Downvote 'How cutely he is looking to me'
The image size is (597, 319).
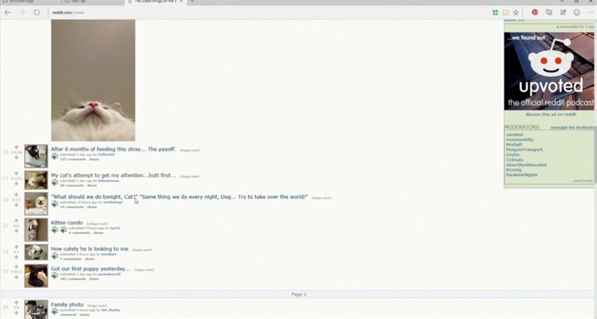click(16, 257)
